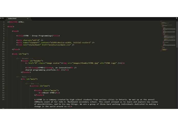Image resolution: width=178 pixels, height=126 pixels.
Task: Click line number 26 in gutter
Action: (x=3, y=79)
